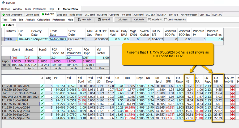The image size is (239, 128).
Task: Open the Tools menu in the top bar
Action: coord(28,9)
